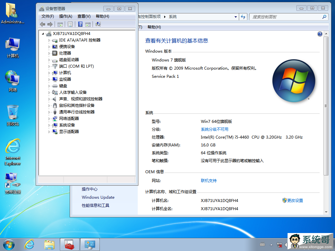Show hidden tray icons arrow
335x251 pixels.
click(x=271, y=245)
